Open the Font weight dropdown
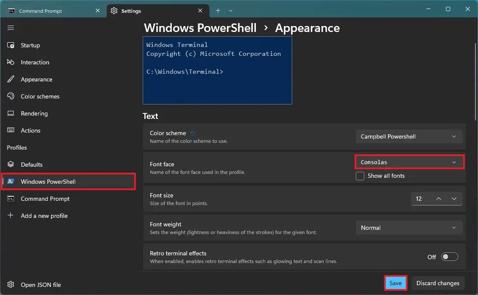Image resolution: width=478 pixels, height=295 pixels. pyautogui.click(x=409, y=228)
